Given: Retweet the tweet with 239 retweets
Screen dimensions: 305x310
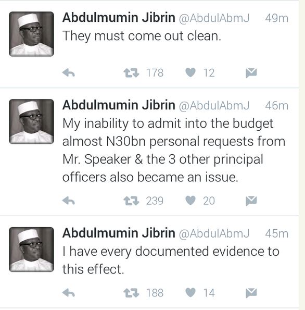Looking at the screenshot, I should pos(131,201).
